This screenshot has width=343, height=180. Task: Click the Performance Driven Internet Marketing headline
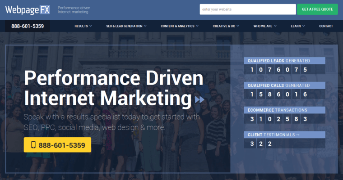pos(114,88)
